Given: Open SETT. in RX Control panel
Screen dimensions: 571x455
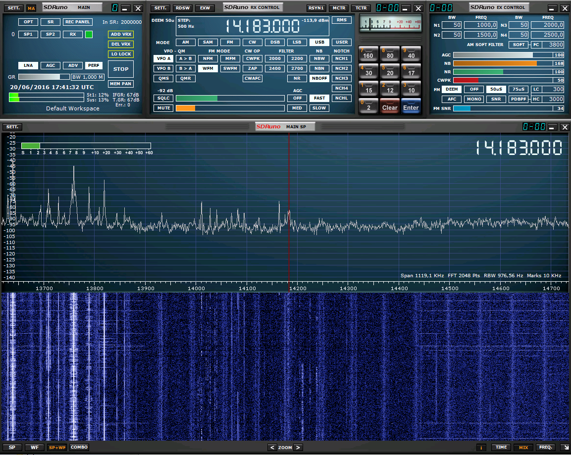Looking at the screenshot, I should pos(160,8).
